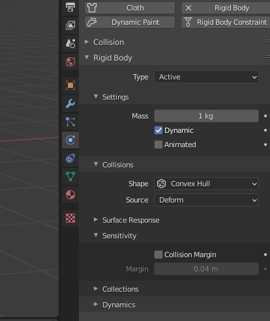Image resolution: width=270 pixels, height=321 pixels.
Task: Open the Object properties tab
Action: click(70, 85)
